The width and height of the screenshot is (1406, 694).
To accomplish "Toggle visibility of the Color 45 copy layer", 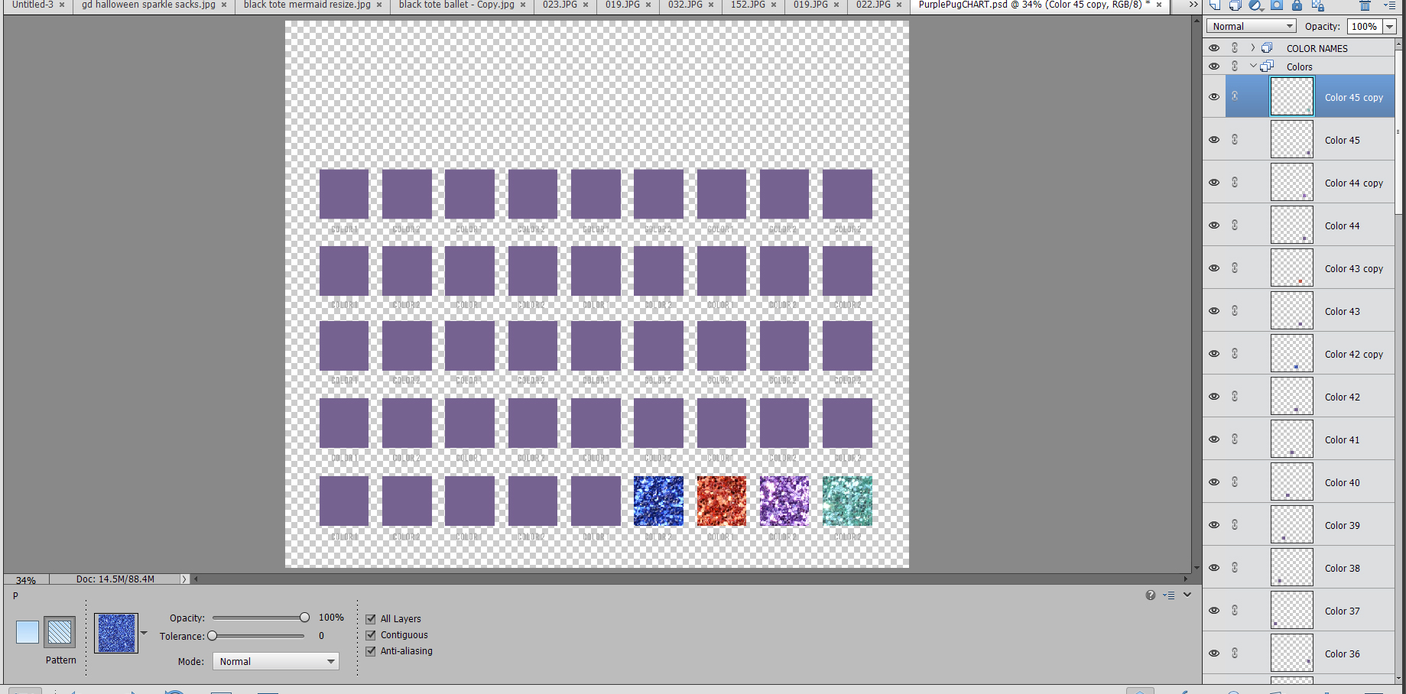I will [x=1213, y=96].
